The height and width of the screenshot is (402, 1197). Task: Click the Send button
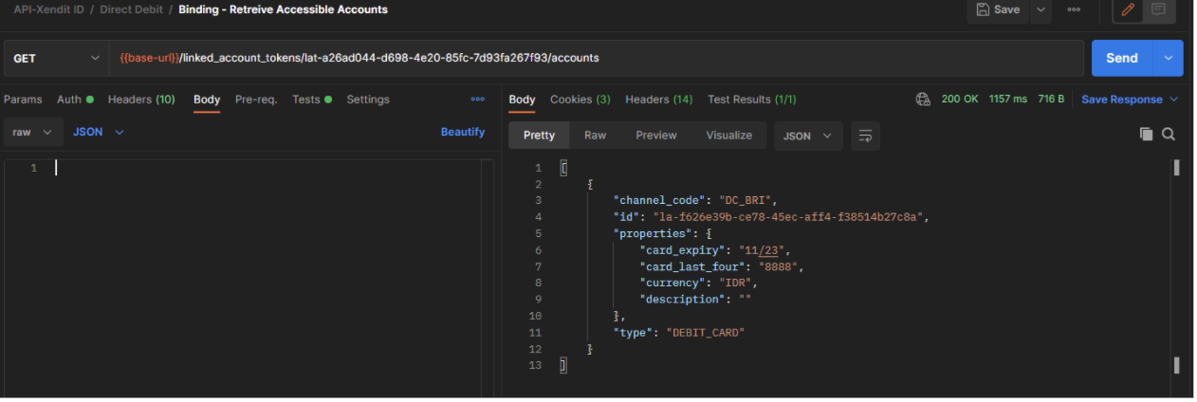(1121, 58)
